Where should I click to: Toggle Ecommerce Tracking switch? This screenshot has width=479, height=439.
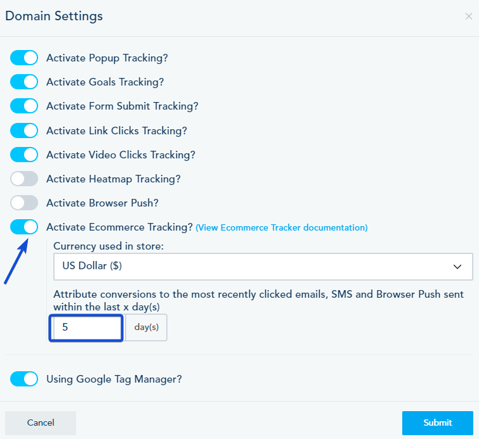[x=24, y=227]
